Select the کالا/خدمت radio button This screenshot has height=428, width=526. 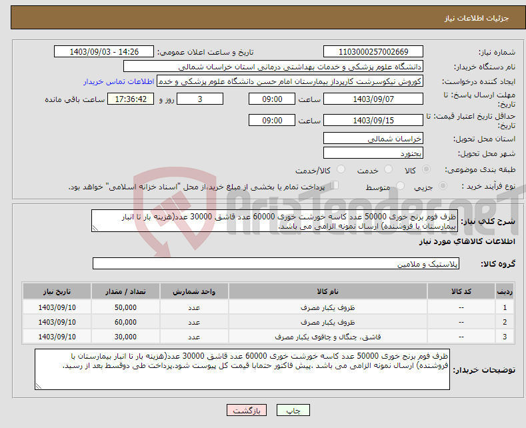(x=341, y=169)
